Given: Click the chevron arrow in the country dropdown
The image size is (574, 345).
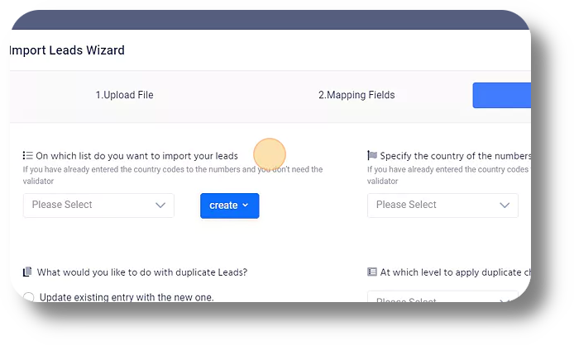Looking at the screenshot, I should click(505, 205).
